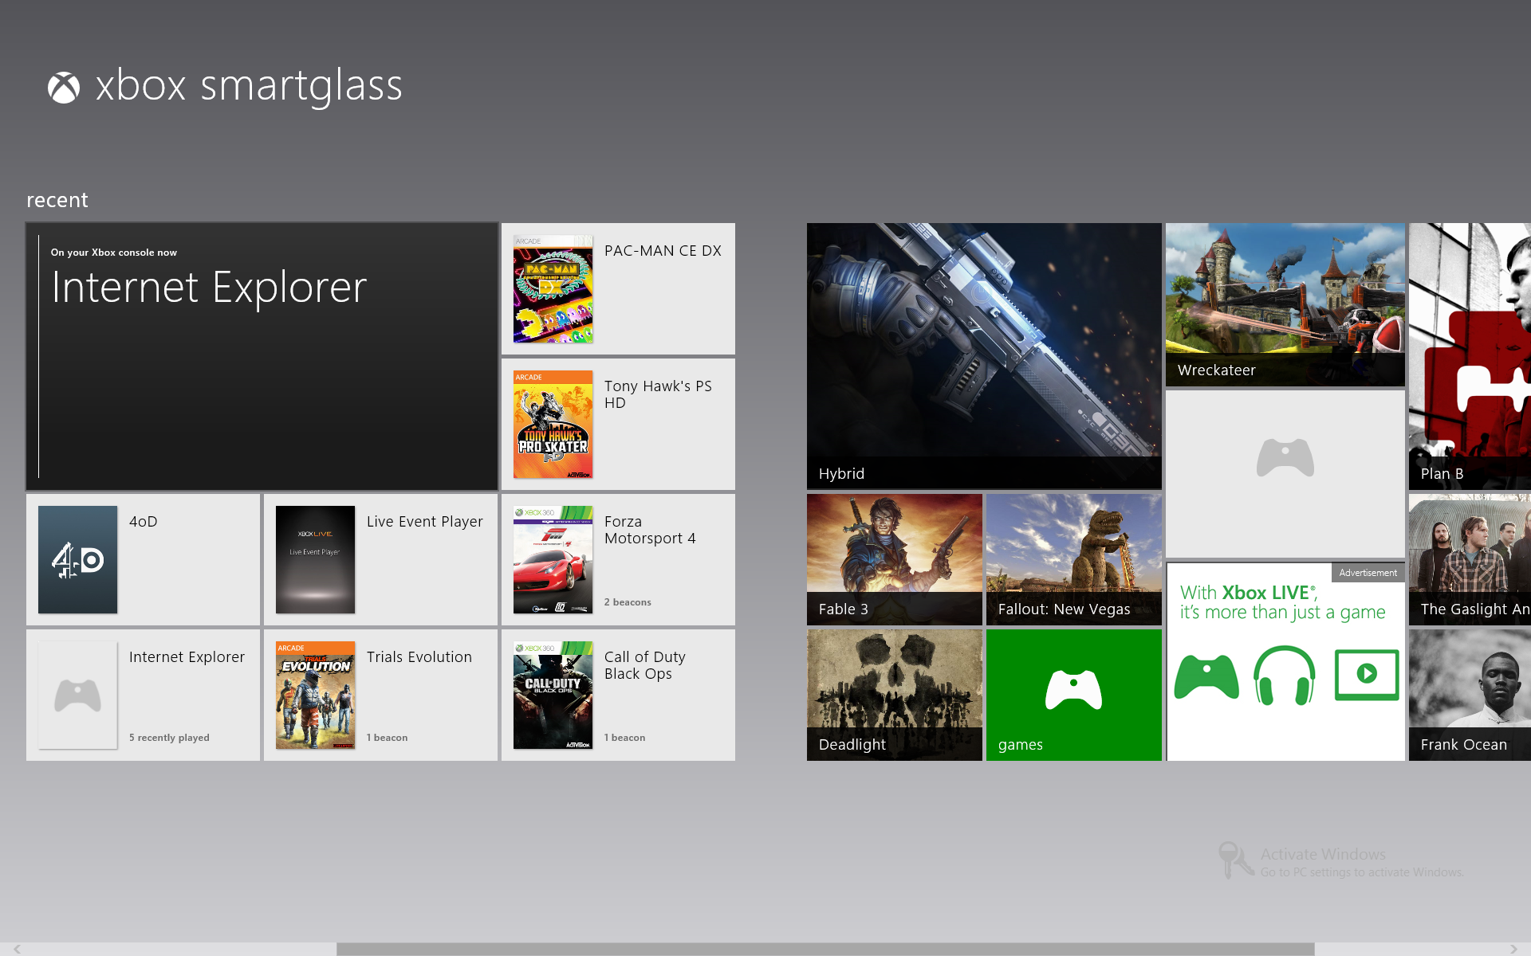Click the xbox smartglass title text
Image resolution: width=1531 pixels, height=956 pixels.
click(x=249, y=86)
